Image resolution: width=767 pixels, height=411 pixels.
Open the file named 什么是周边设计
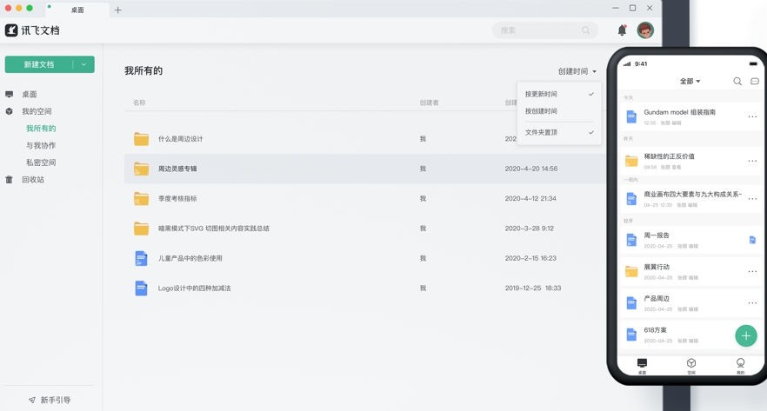click(181, 139)
